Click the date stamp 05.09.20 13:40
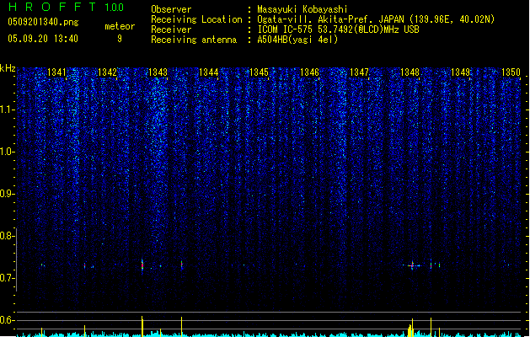 tap(43, 39)
